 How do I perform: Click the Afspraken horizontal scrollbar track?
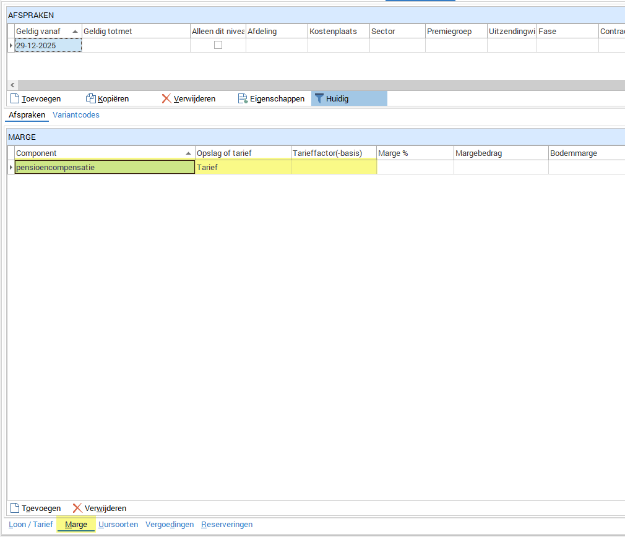click(x=309, y=85)
